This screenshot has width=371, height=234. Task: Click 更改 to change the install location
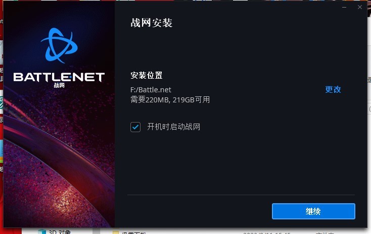tap(333, 89)
